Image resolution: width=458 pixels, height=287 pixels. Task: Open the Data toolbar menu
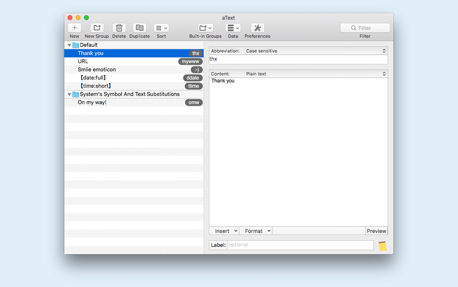click(x=233, y=28)
